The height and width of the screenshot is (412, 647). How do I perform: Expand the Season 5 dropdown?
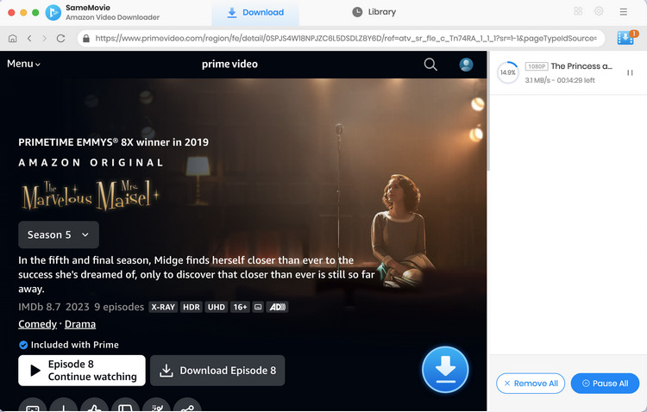pyautogui.click(x=59, y=234)
